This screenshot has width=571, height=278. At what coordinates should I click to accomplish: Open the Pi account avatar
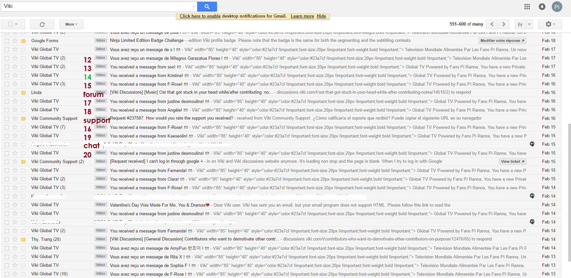coord(557,7)
